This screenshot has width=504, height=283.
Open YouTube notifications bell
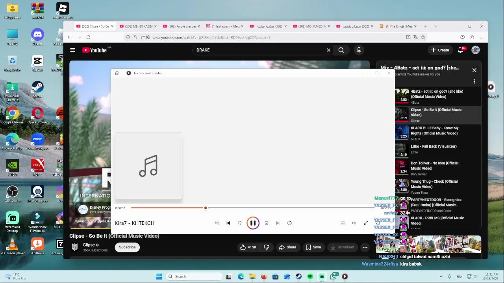461,50
